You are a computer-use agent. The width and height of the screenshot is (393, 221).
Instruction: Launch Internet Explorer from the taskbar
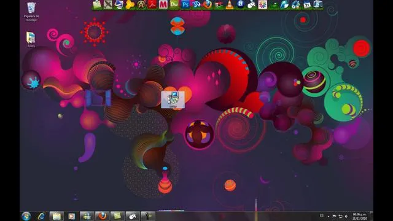click(x=41, y=216)
